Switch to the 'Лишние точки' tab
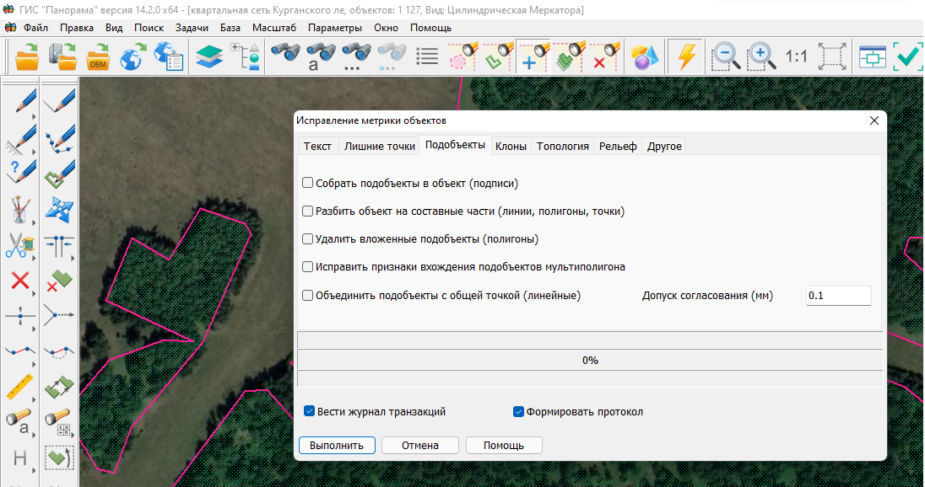This screenshot has width=925, height=487. click(379, 146)
